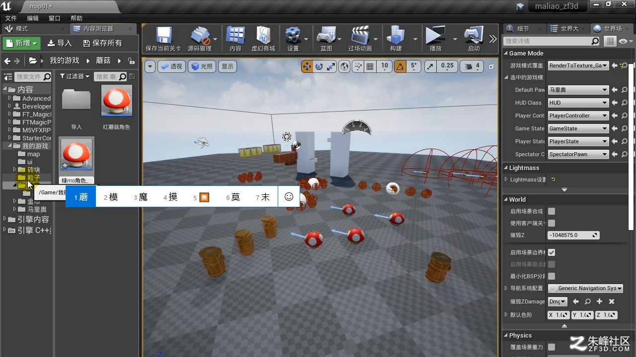This screenshot has height=357, width=636.
Task: Select the map folder in tree
Action: pos(33,154)
